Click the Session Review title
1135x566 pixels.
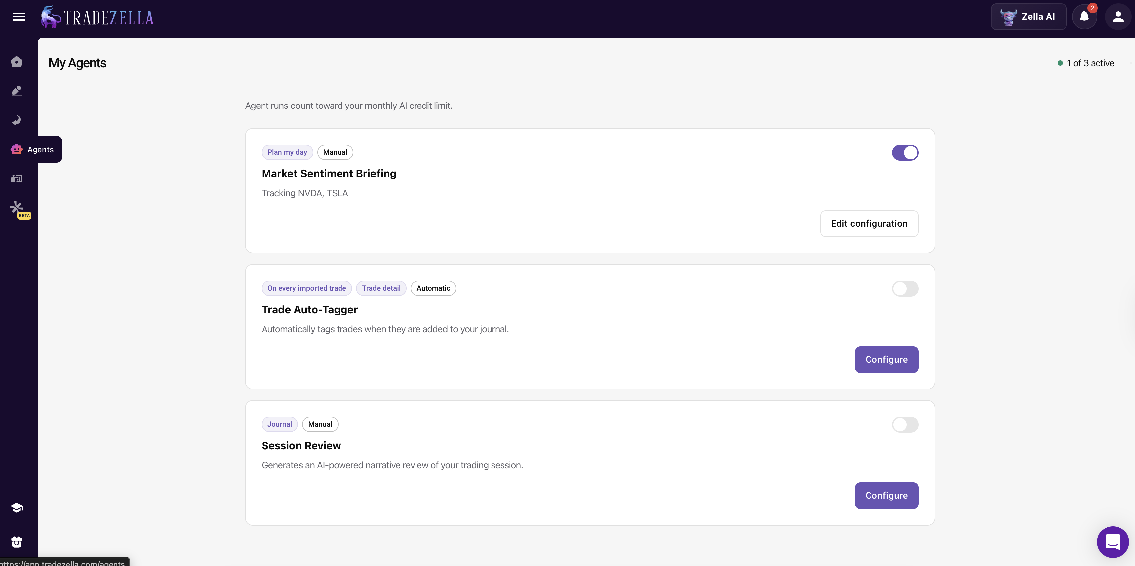[x=301, y=446]
